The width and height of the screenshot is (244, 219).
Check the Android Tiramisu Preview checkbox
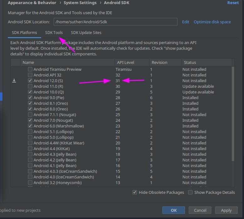pyautogui.click(x=30, y=69)
